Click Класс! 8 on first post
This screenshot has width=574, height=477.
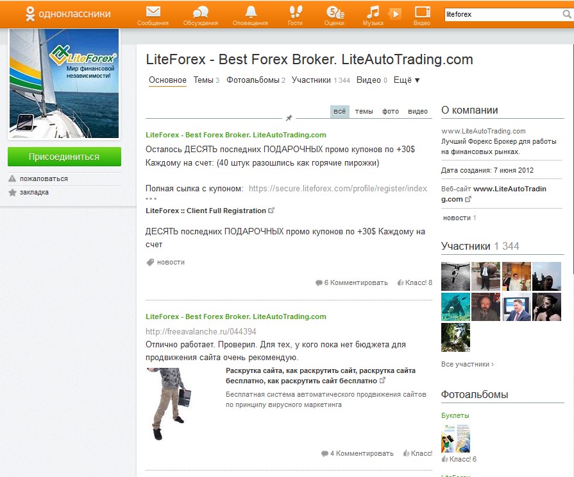pyautogui.click(x=415, y=283)
